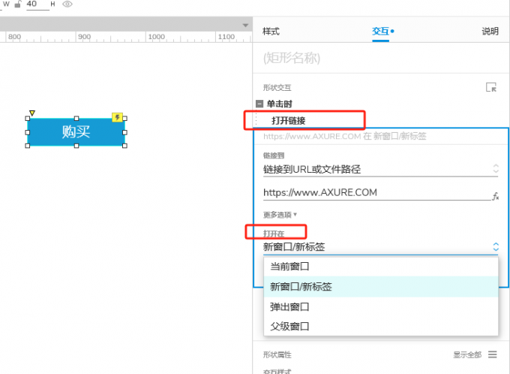Open the 样式 tab
The image size is (510, 374).
coord(271,32)
